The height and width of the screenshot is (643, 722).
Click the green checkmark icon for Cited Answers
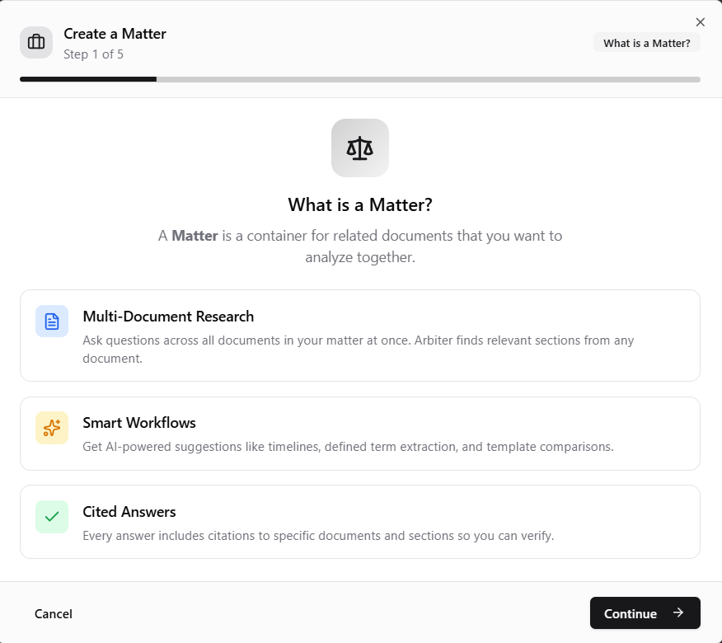coord(52,516)
